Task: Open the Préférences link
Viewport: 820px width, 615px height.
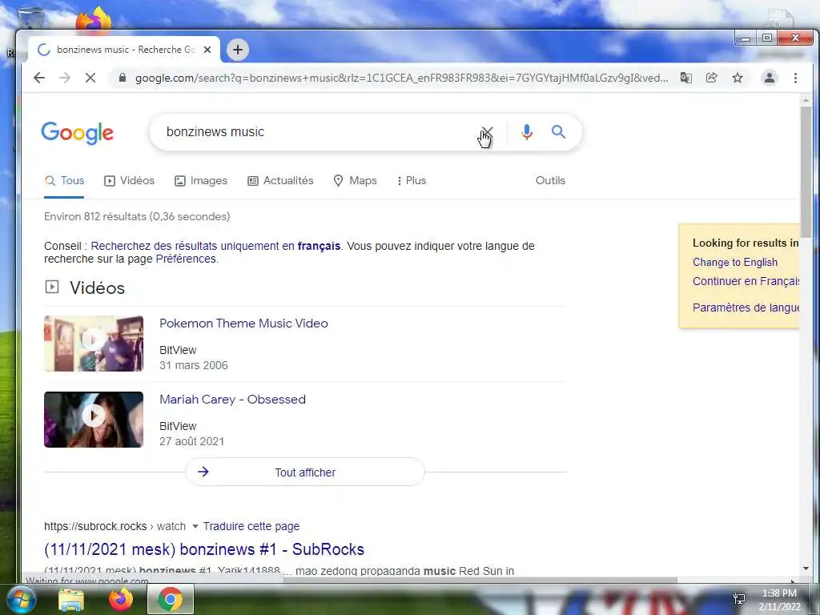Action: (x=186, y=259)
